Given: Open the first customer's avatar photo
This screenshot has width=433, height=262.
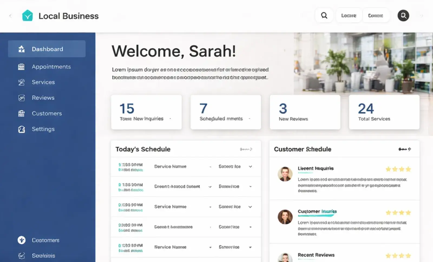Looking at the screenshot, I should pyautogui.click(x=285, y=174).
